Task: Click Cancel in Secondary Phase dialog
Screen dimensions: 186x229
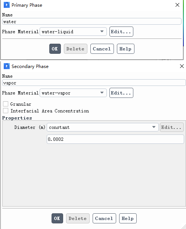Action: [x=104, y=218]
